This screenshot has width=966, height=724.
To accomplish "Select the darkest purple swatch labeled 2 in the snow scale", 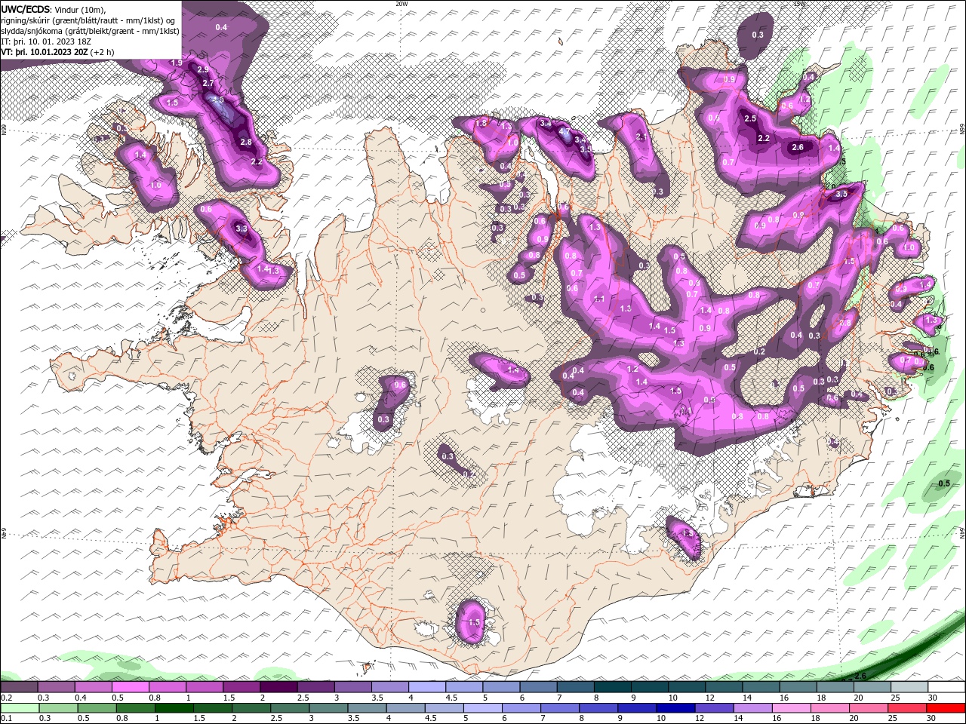I will (278, 687).
